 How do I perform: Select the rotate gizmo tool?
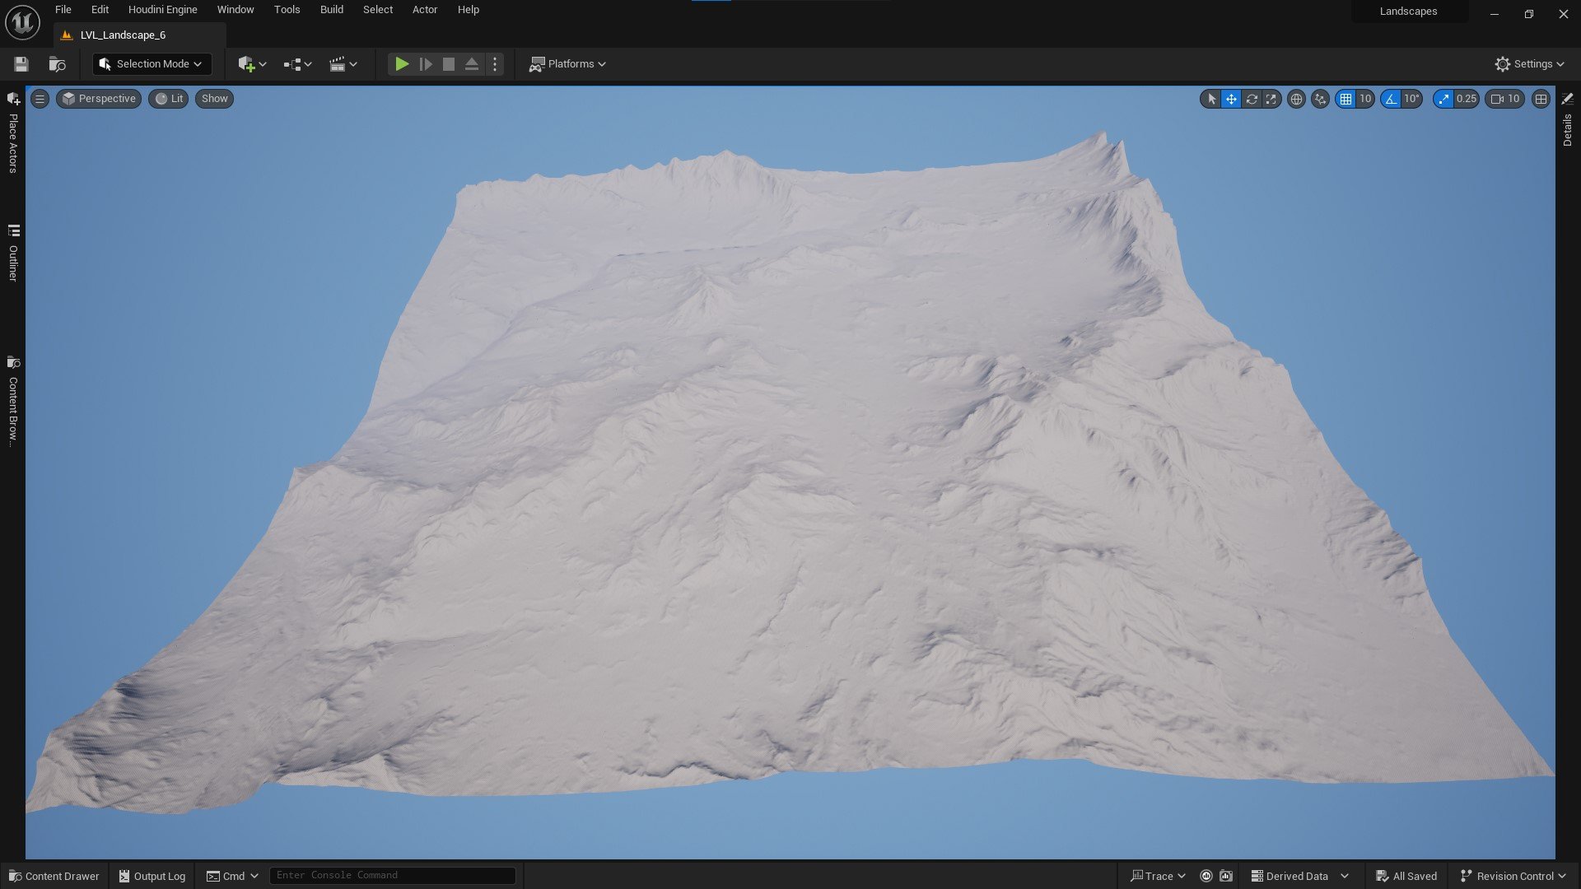[x=1252, y=99]
